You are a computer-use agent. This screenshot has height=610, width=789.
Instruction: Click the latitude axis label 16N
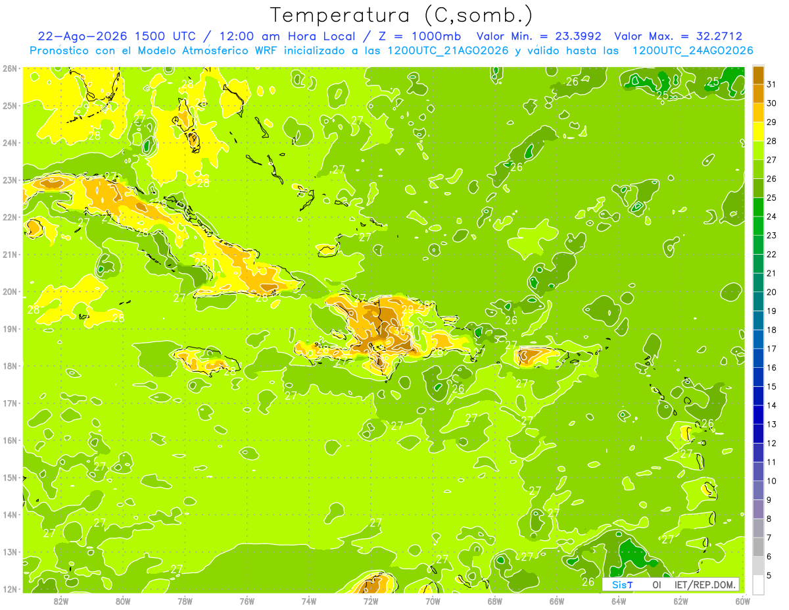[x=9, y=440]
